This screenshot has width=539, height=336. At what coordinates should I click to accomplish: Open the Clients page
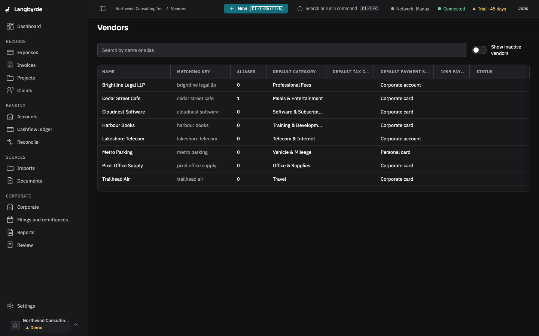pos(44,90)
